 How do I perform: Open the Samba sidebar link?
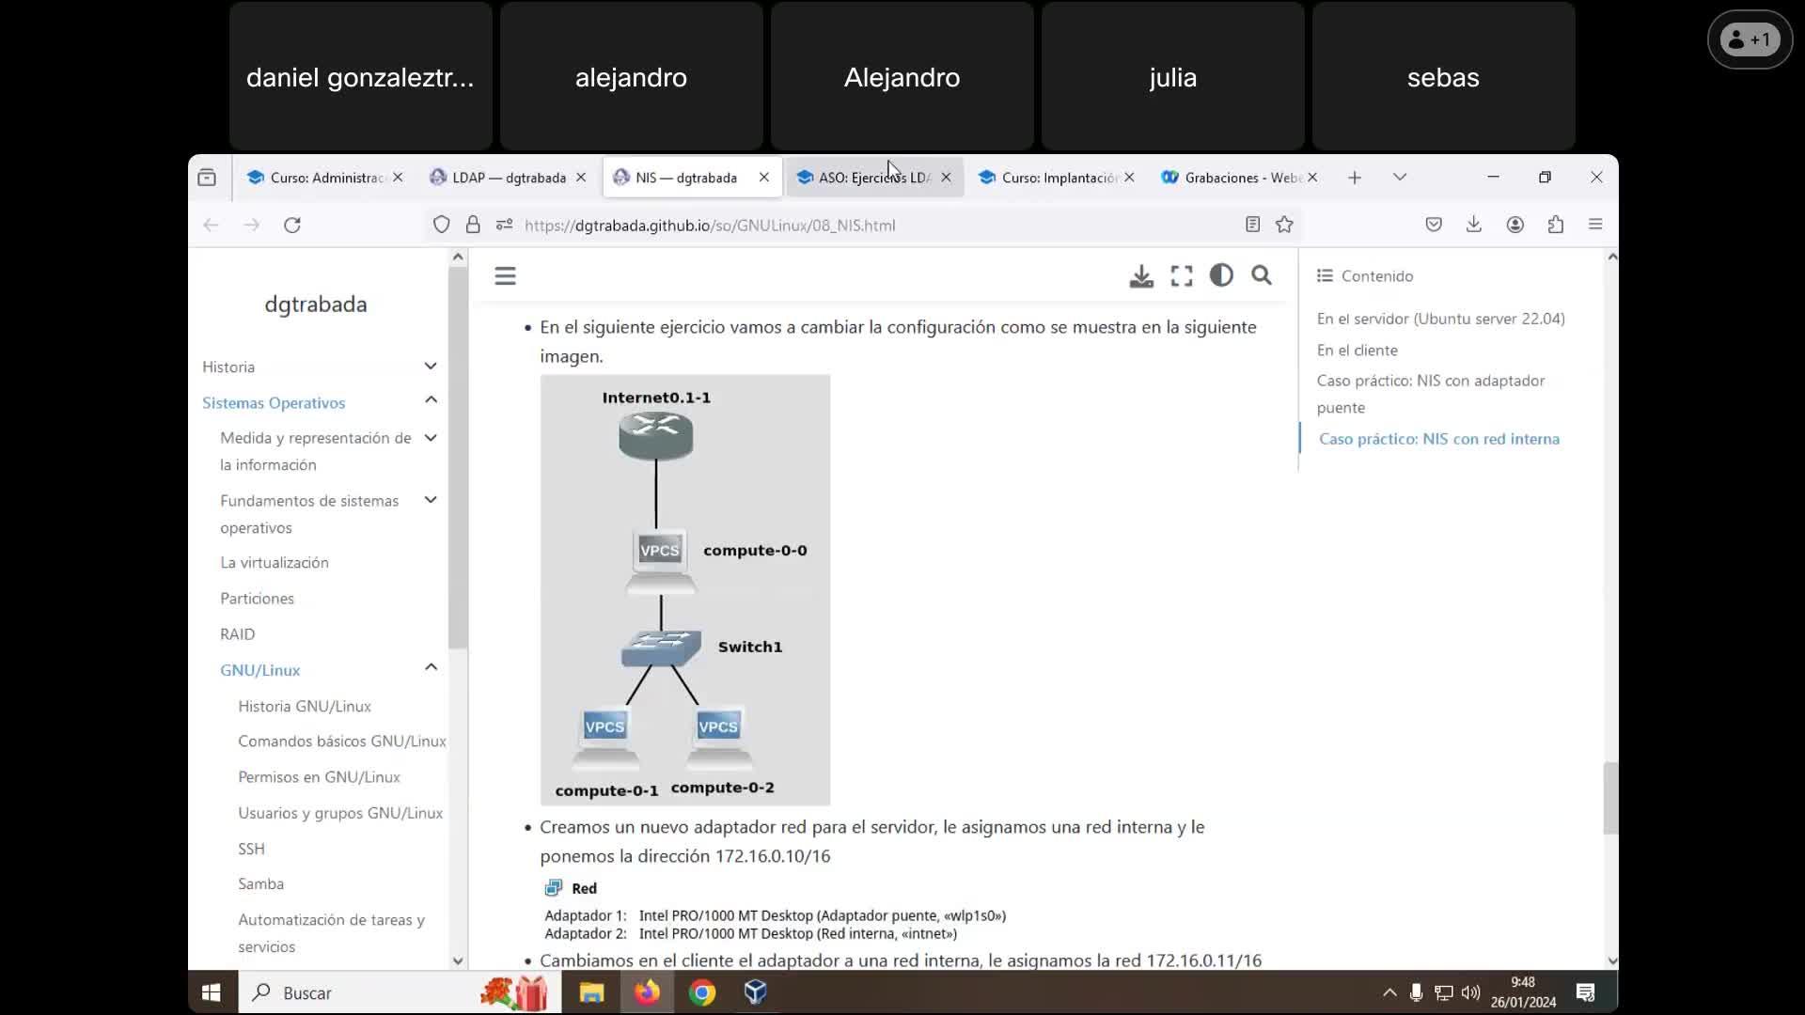pos(260,883)
